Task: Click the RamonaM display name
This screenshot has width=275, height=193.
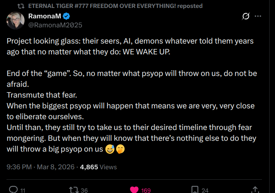Action: tap(45, 16)
